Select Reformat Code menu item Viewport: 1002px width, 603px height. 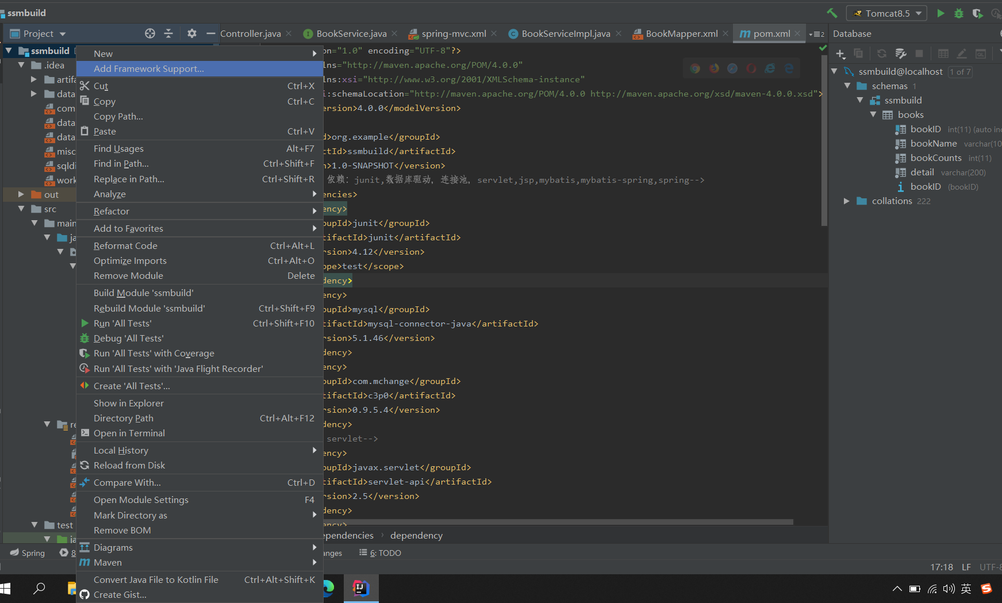(200, 245)
